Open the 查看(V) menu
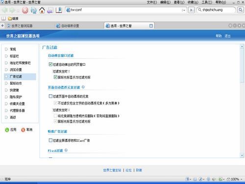 pyautogui.click(x=179, y=2)
